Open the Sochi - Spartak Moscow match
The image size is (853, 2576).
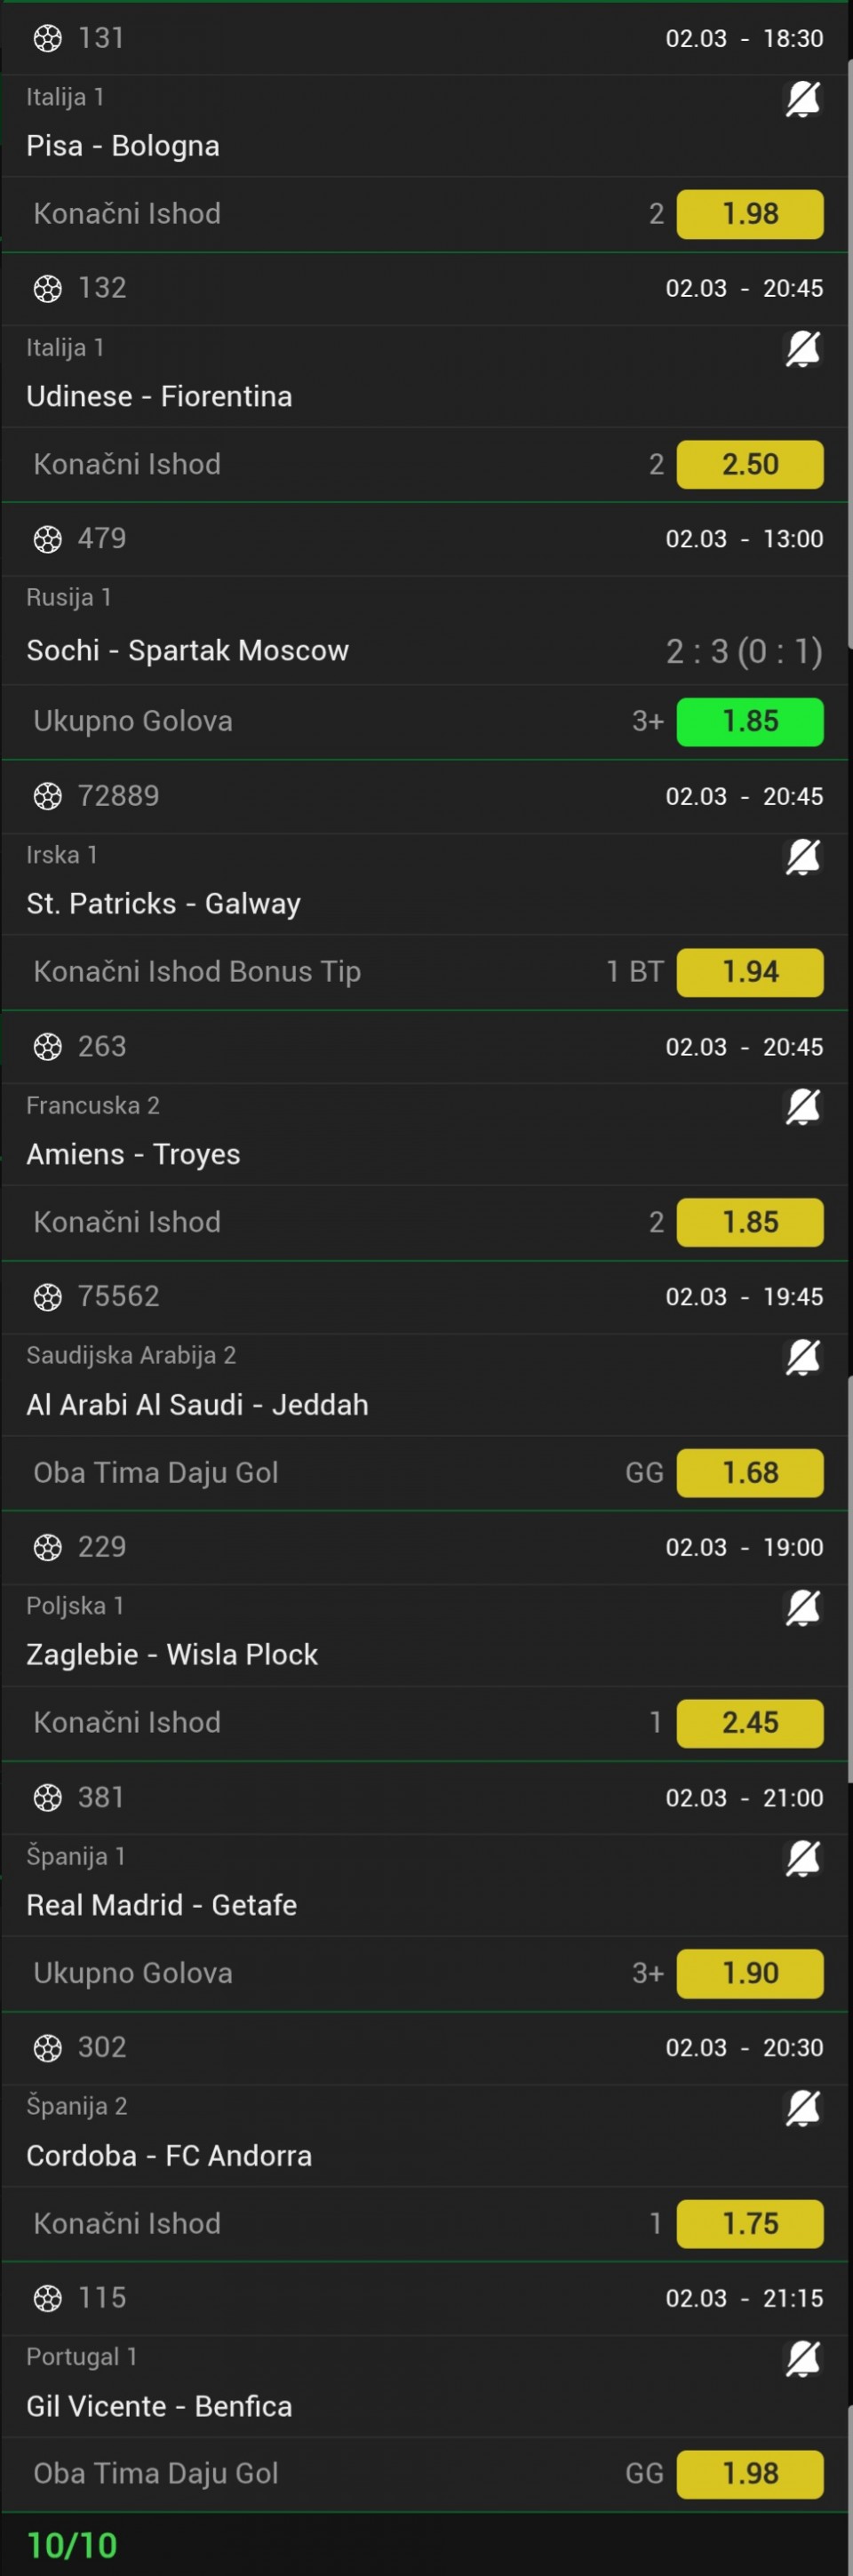pyautogui.click(x=187, y=650)
